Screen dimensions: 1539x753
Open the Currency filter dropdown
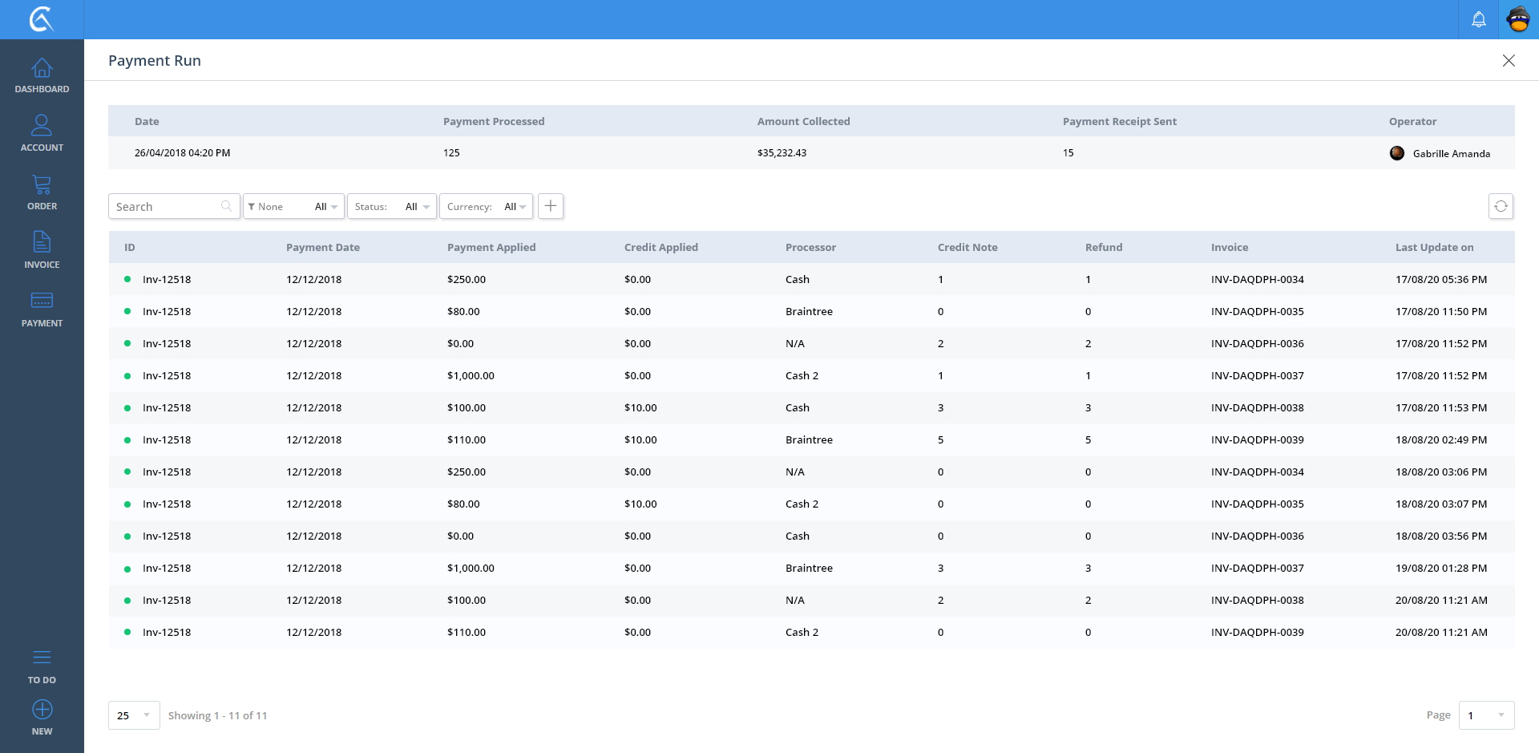486,206
